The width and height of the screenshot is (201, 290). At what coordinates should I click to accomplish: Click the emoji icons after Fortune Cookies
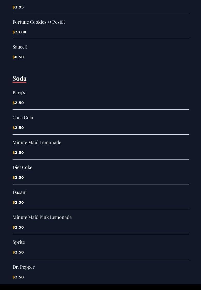pyautogui.click(x=63, y=22)
